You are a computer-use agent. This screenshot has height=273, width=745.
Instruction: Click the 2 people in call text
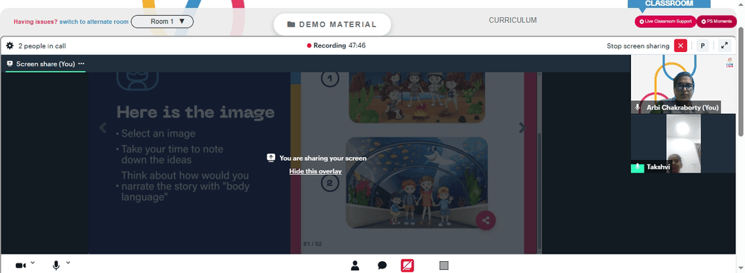(42, 46)
